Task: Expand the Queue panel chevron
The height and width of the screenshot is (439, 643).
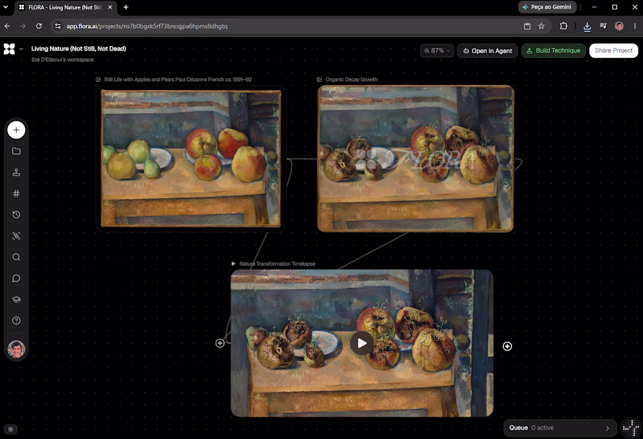Action: coord(607,428)
